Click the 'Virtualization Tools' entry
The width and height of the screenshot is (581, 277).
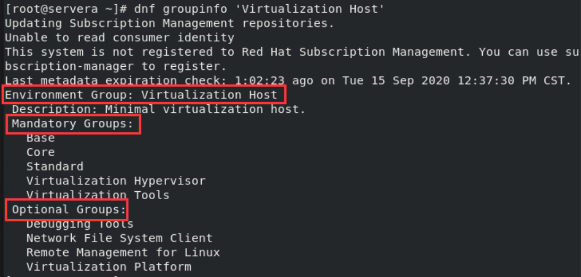[x=98, y=195]
